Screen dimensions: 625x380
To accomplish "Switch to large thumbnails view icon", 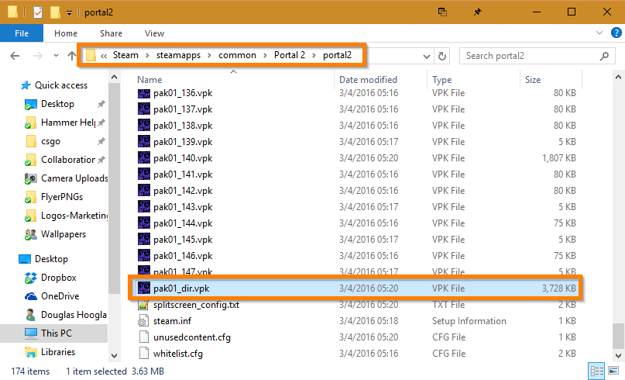I will 613,371.
